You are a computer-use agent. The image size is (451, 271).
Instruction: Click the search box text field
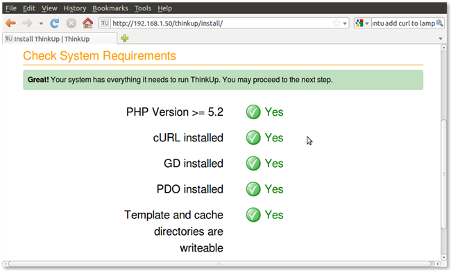point(403,23)
